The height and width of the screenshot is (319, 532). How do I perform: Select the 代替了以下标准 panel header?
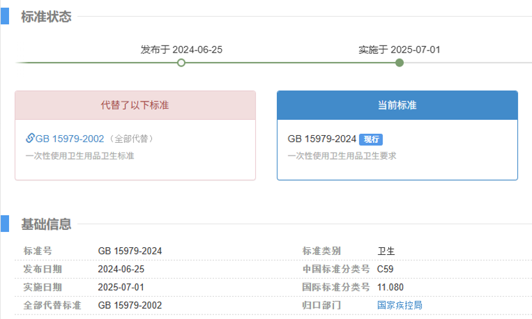pos(135,105)
